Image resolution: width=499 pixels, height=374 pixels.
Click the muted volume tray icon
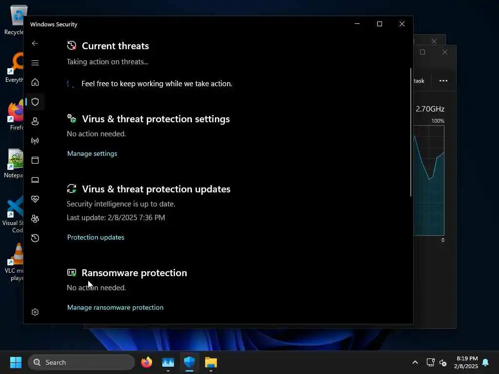443,362
